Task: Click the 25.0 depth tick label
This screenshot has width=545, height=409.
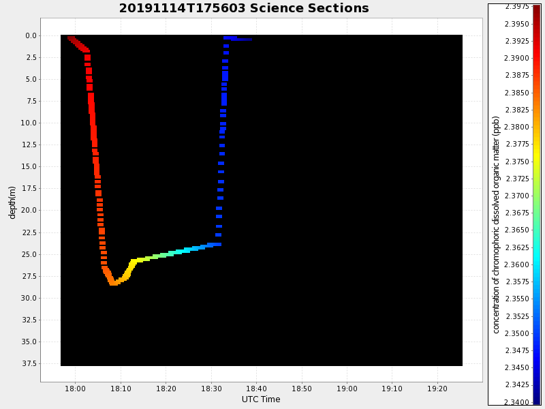Action: (x=29, y=254)
